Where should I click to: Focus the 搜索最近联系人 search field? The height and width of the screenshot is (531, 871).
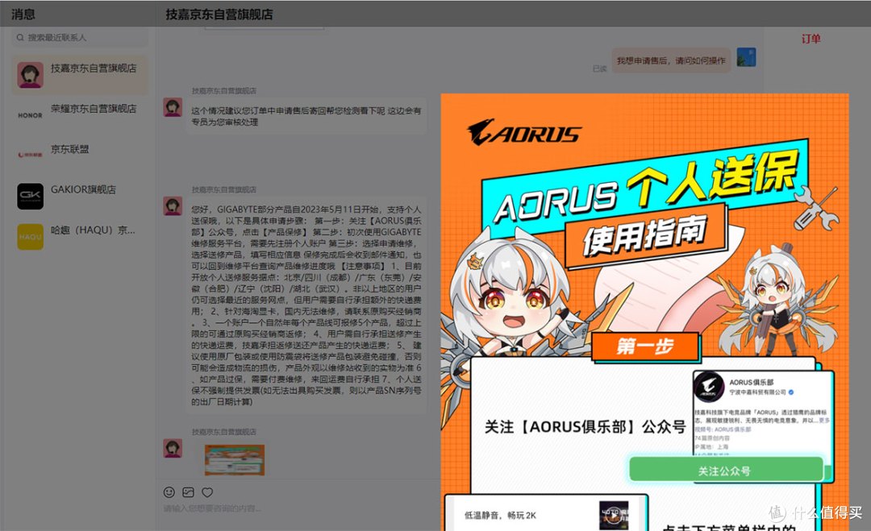[79, 38]
